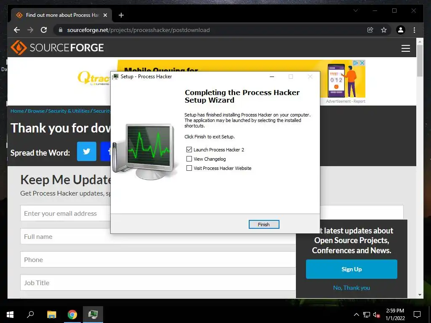Show hidden system tray icons
The height and width of the screenshot is (323, 431).
(356, 315)
